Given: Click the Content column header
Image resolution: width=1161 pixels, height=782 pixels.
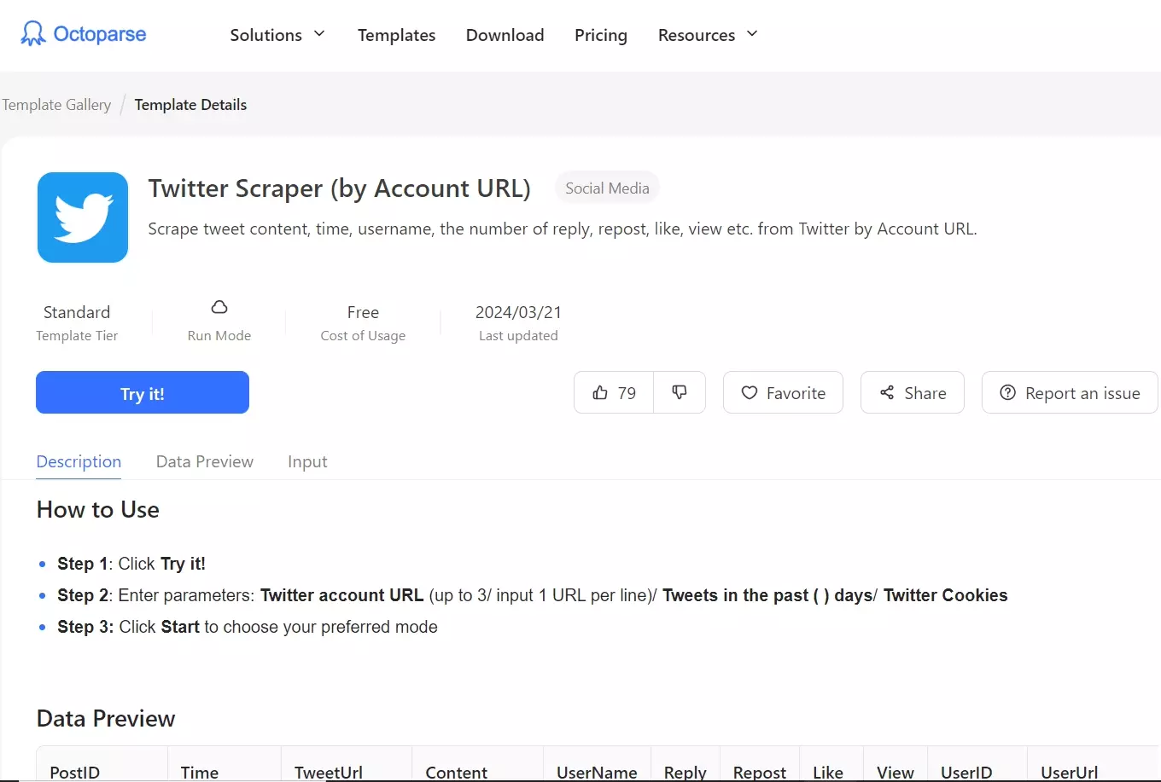Looking at the screenshot, I should coord(457,772).
